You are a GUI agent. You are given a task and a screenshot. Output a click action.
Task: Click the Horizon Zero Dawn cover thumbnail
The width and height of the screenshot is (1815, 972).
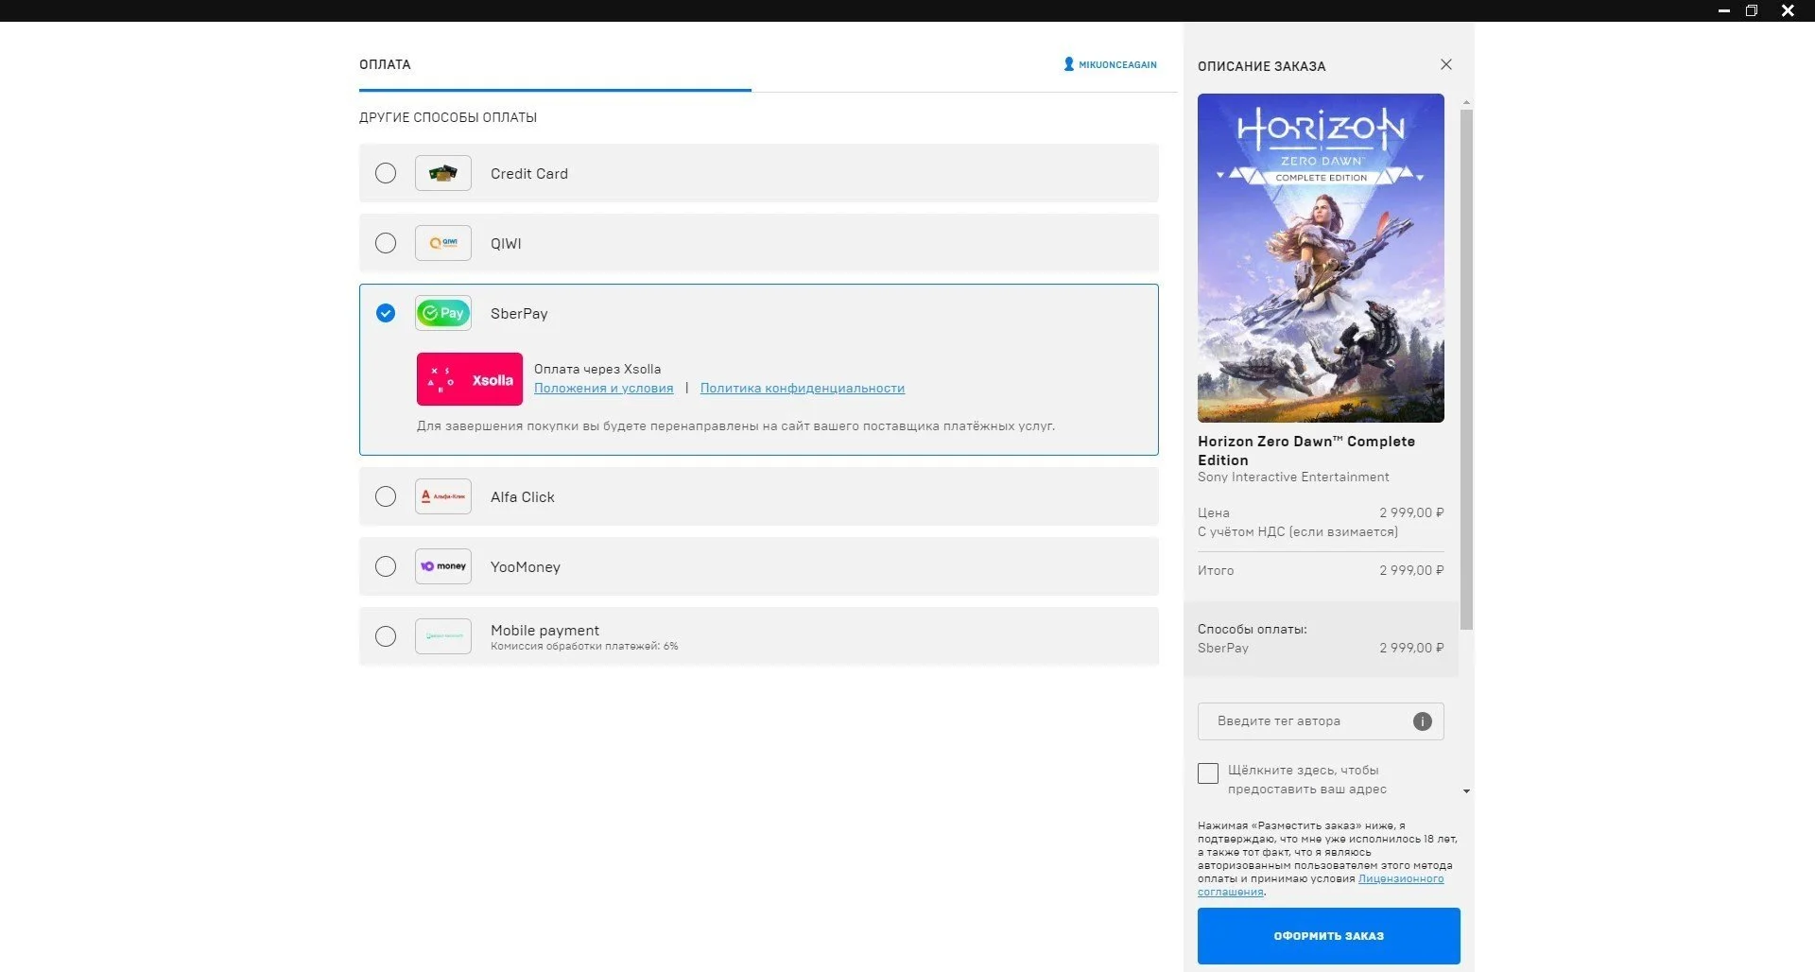(1321, 258)
